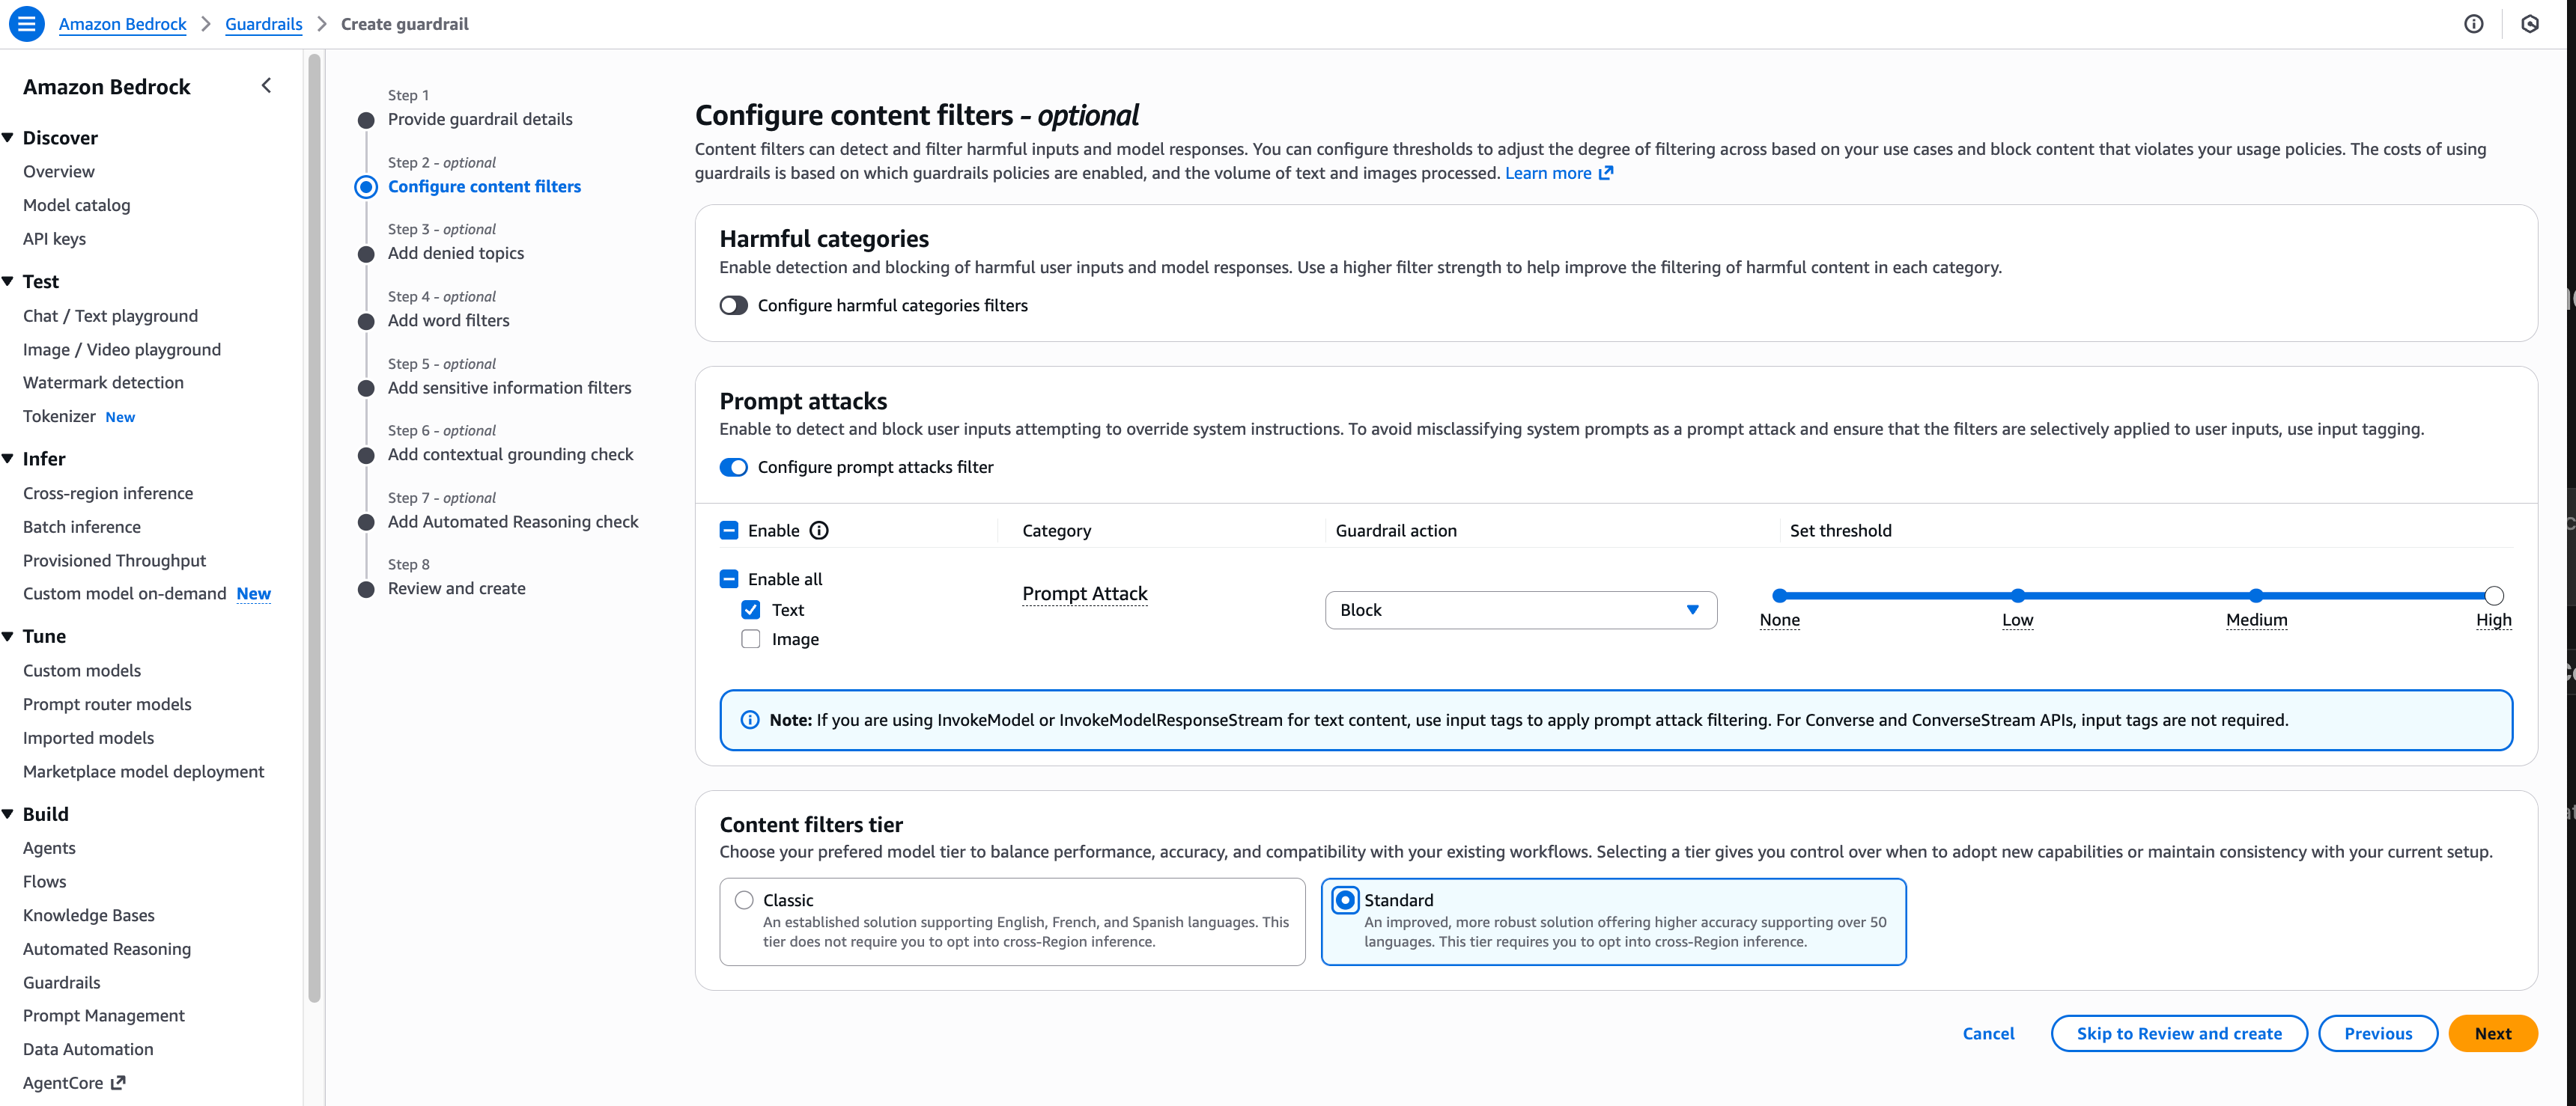
Task: Disable Configure prompt attacks filter switch
Action: [x=734, y=468]
